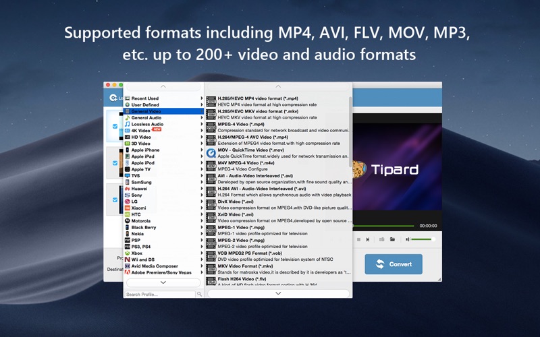Select VOB MPEG2 PS Format profile
This screenshot has height=337, width=540.
(x=278, y=256)
